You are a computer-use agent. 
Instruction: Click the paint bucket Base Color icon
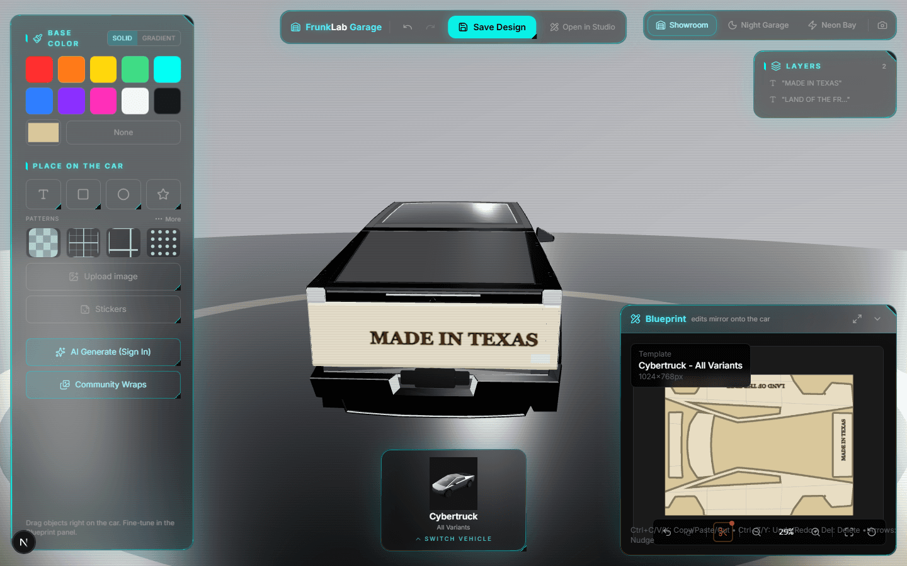point(38,38)
